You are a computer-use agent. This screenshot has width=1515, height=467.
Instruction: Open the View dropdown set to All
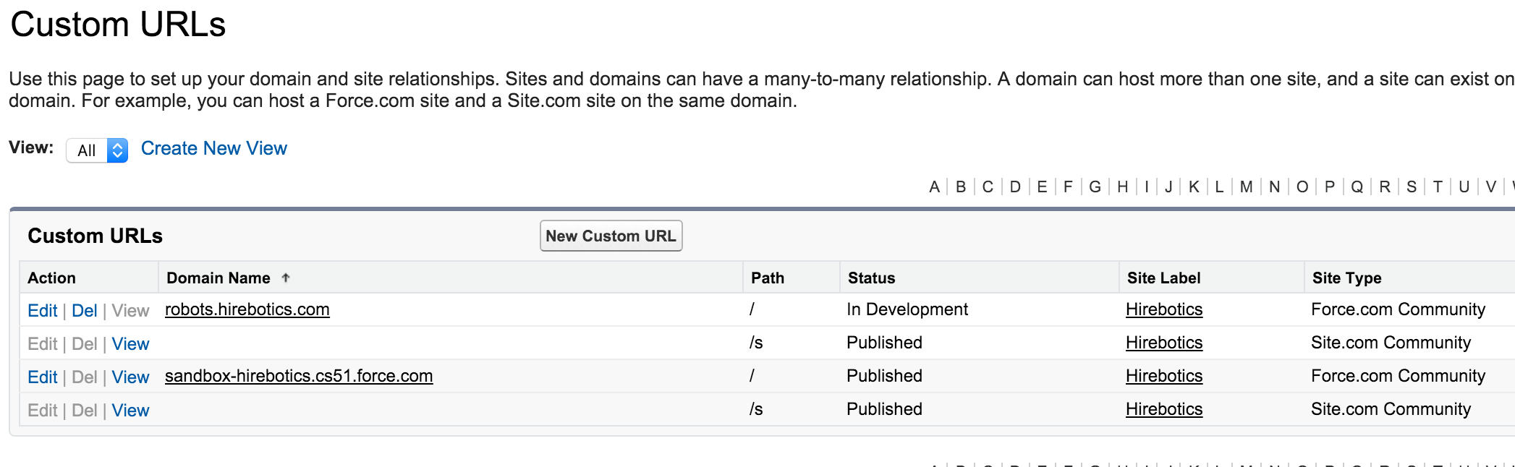pos(97,150)
